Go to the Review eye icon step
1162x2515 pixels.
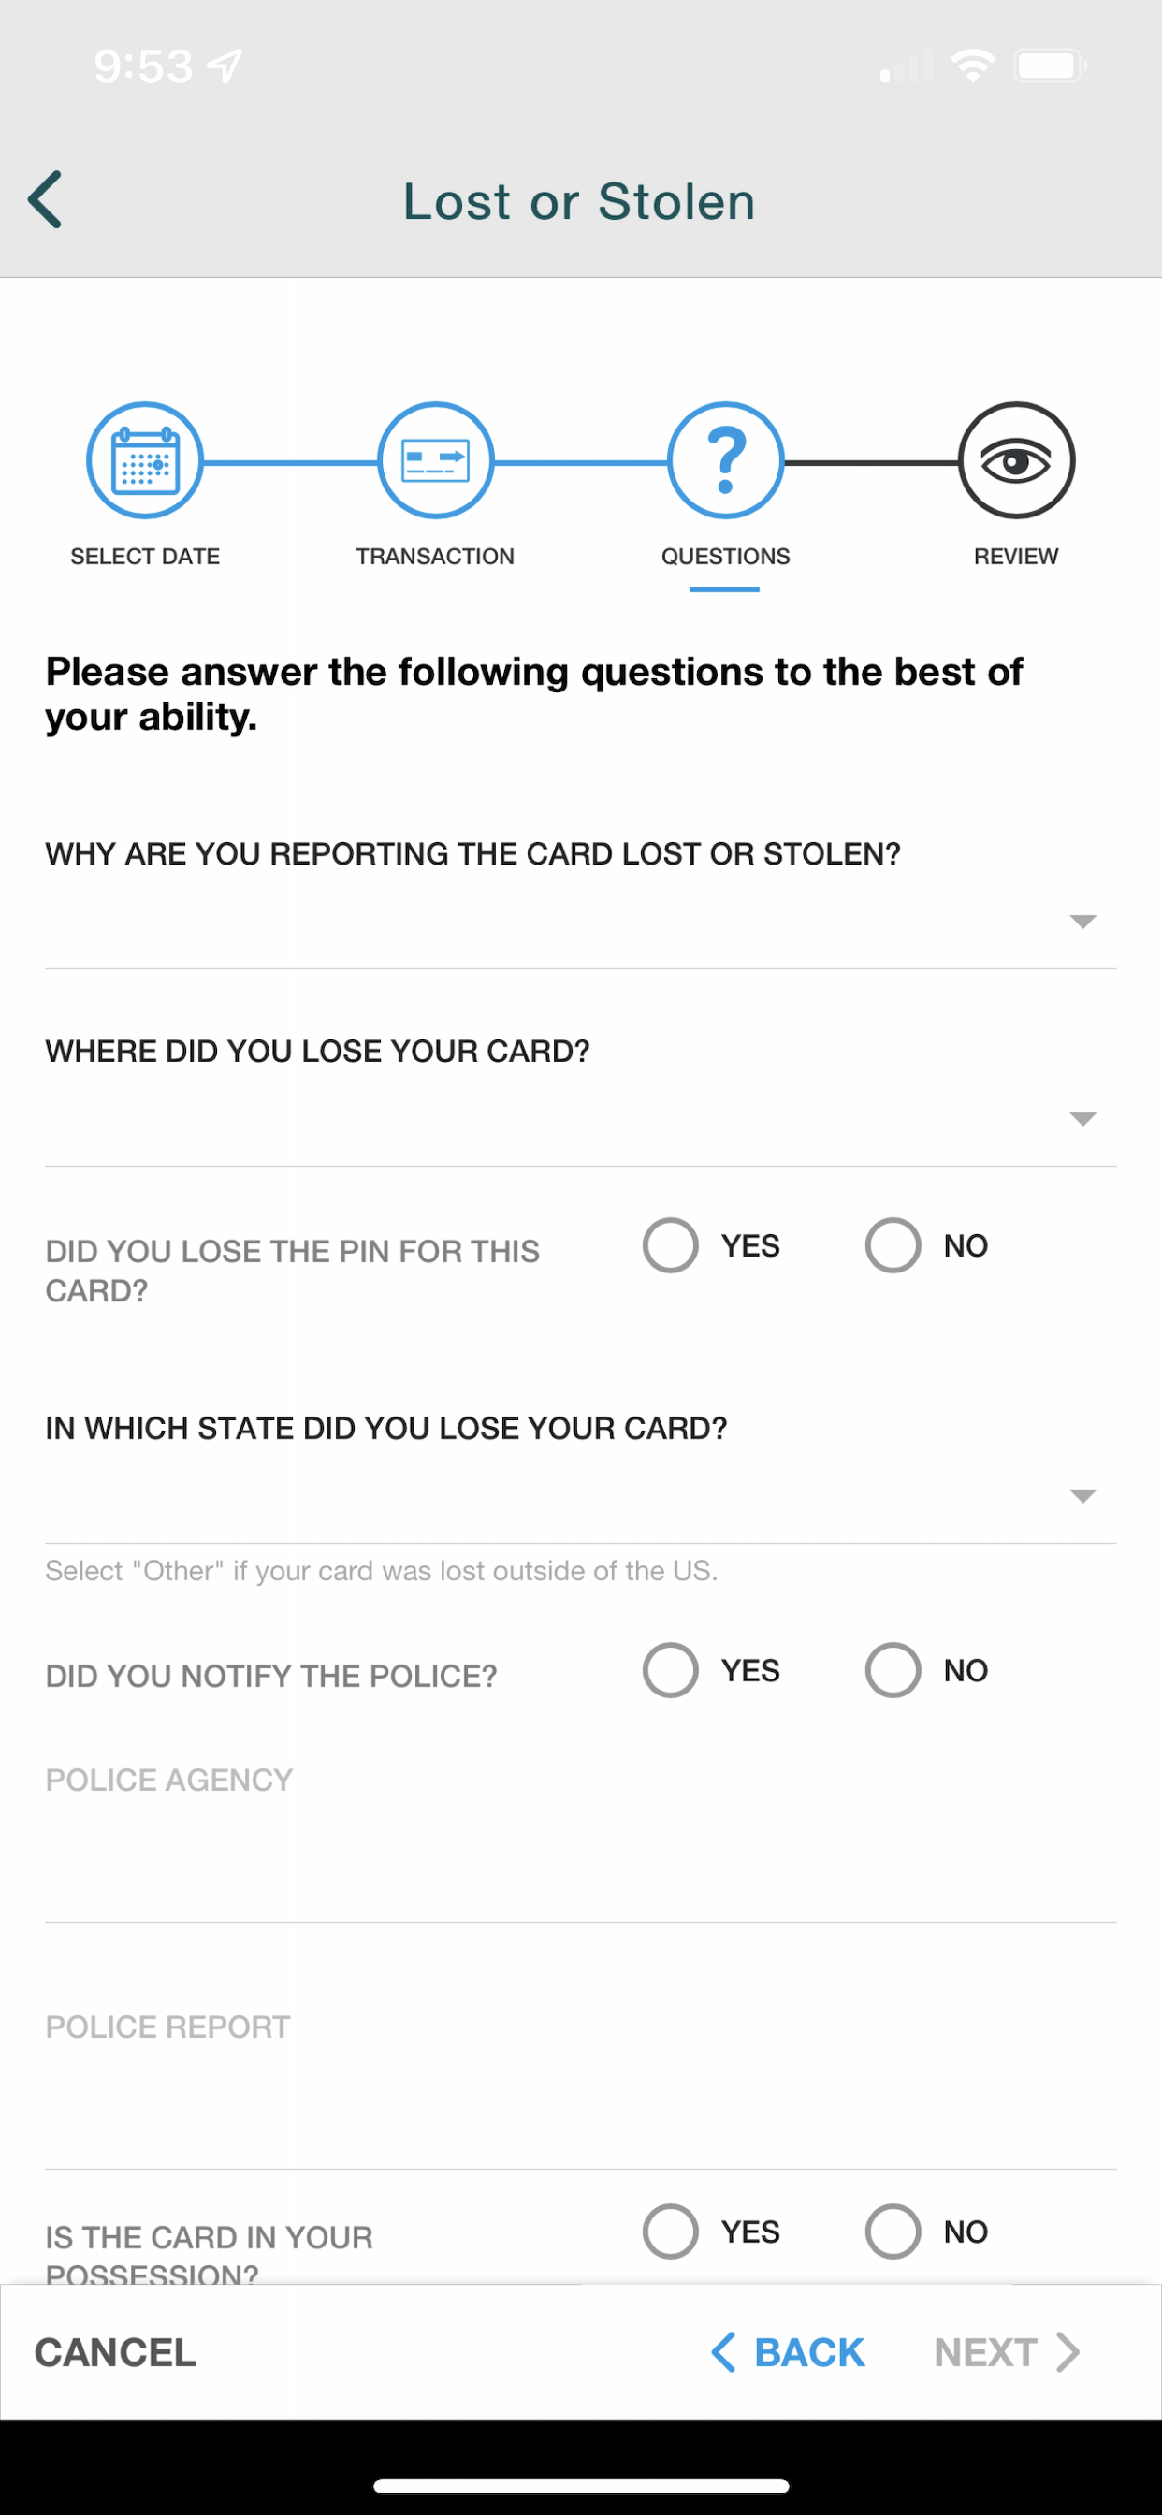click(x=1015, y=459)
